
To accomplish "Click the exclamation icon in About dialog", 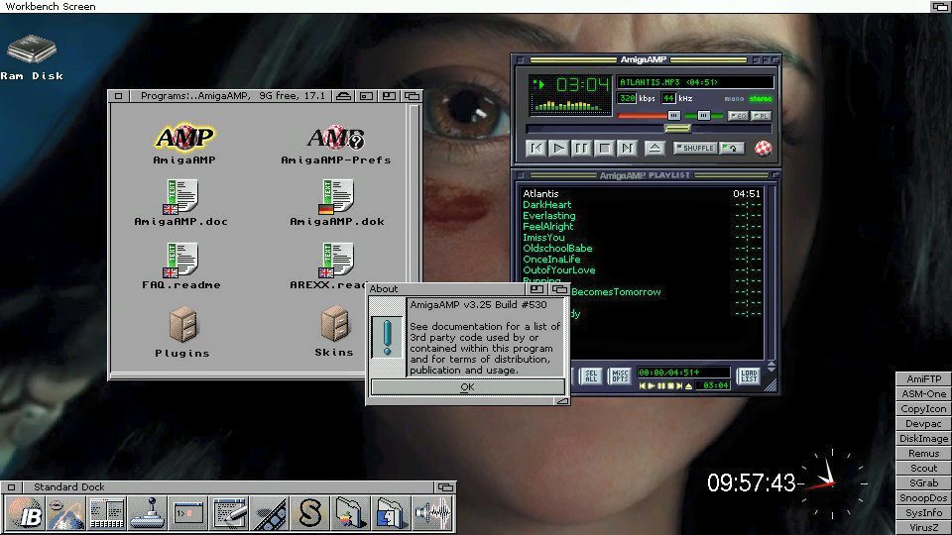I will tap(388, 337).
